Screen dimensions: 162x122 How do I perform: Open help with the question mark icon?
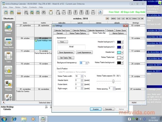click(100, 12)
